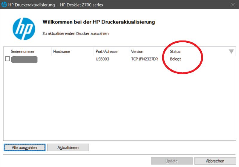
Task: Click 'Zu aktualisierenden Drucker auswählen' text
Action: tap(76, 34)
